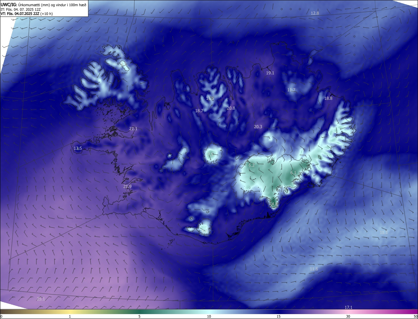Select the 13.5 value label
This screenshot has width=418, height=319.
(78, 148)
